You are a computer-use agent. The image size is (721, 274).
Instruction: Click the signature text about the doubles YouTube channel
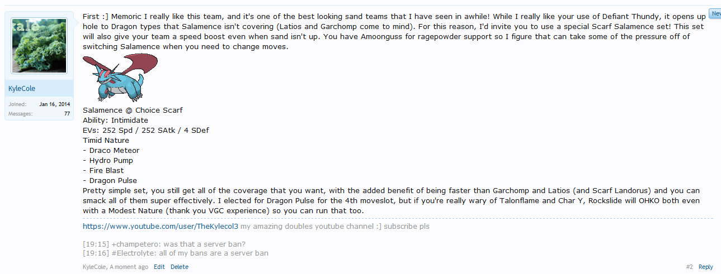[x=335, y=227]
